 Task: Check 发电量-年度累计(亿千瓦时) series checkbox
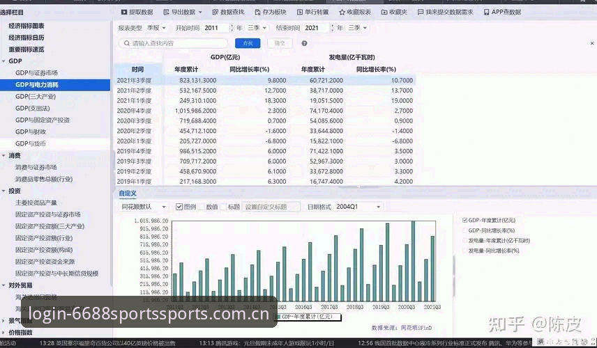(x=464, y=241)
